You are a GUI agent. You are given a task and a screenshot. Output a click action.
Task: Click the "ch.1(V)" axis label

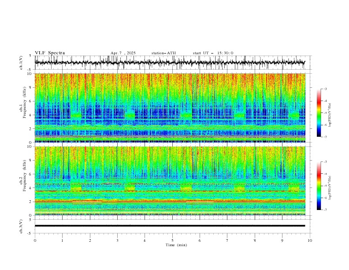(x=21, y=63)
